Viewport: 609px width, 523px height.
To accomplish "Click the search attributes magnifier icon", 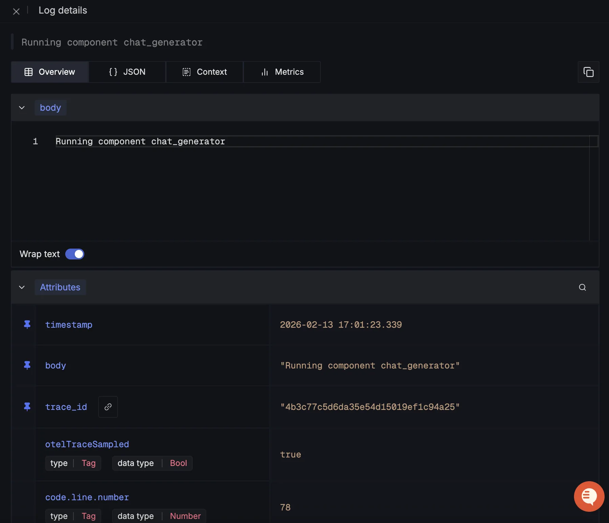I will pyautogui.click(x=582, y=287).
